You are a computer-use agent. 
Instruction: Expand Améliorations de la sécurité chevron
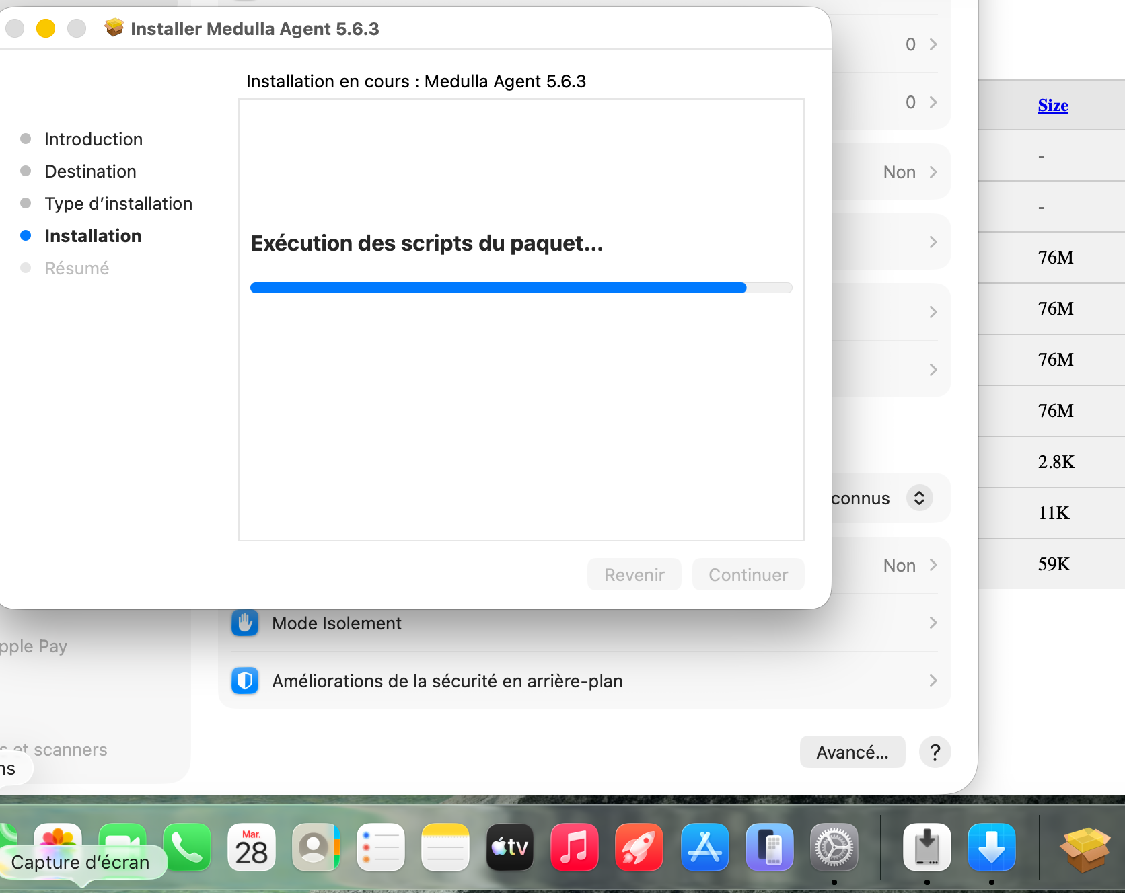click(x=933, y=681)
